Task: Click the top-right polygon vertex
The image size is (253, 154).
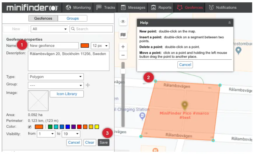Action: coord(220,85)
